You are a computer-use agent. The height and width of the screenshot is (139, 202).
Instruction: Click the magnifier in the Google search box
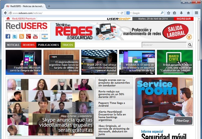(162, 13)
